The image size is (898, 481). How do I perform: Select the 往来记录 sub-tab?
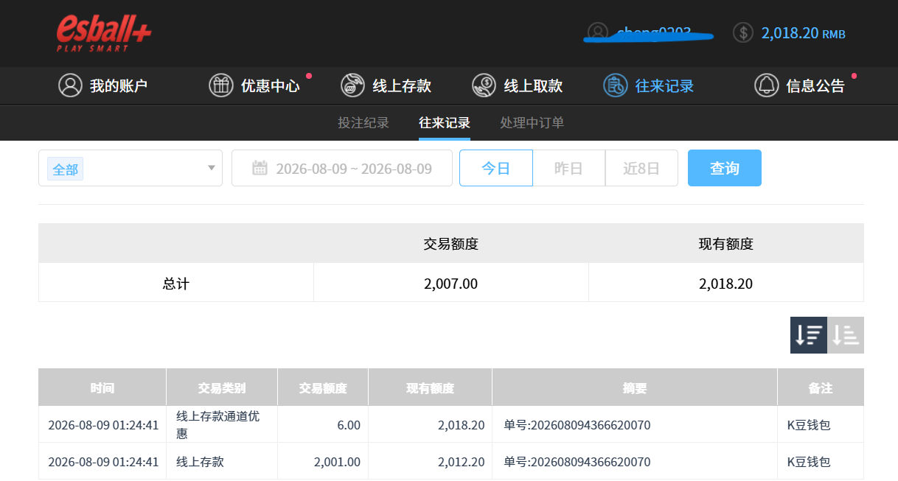(x=444, y=123)
